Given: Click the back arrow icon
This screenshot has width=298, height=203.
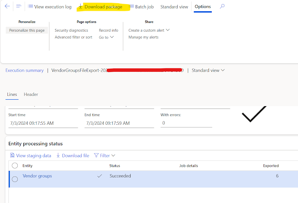Looking at the screenshot, I should tap(7, 6).
